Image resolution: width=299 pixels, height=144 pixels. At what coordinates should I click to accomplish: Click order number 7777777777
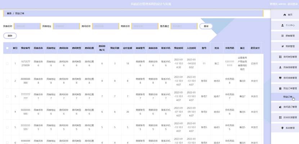click(25, 96)
